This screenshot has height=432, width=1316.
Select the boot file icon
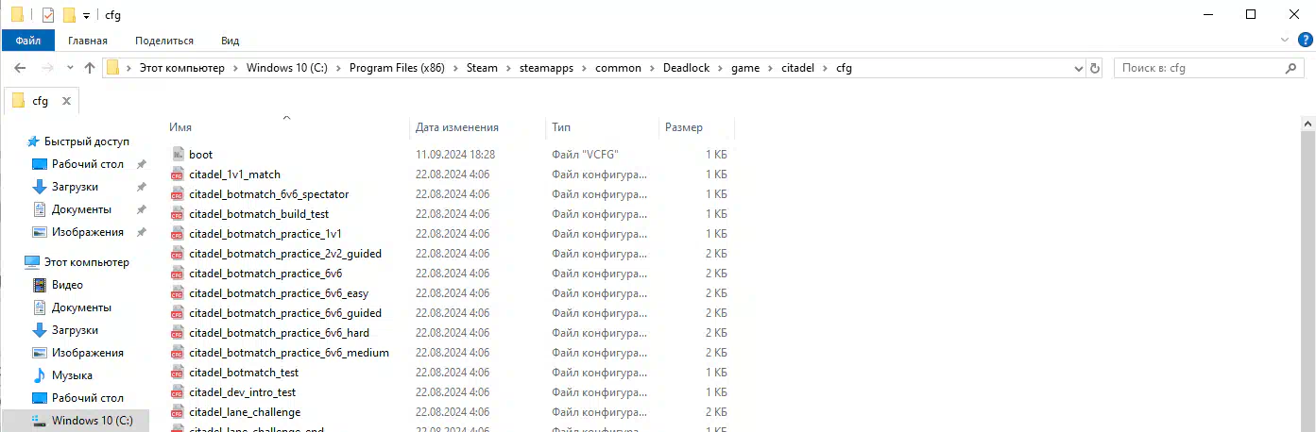click(178, 154)
